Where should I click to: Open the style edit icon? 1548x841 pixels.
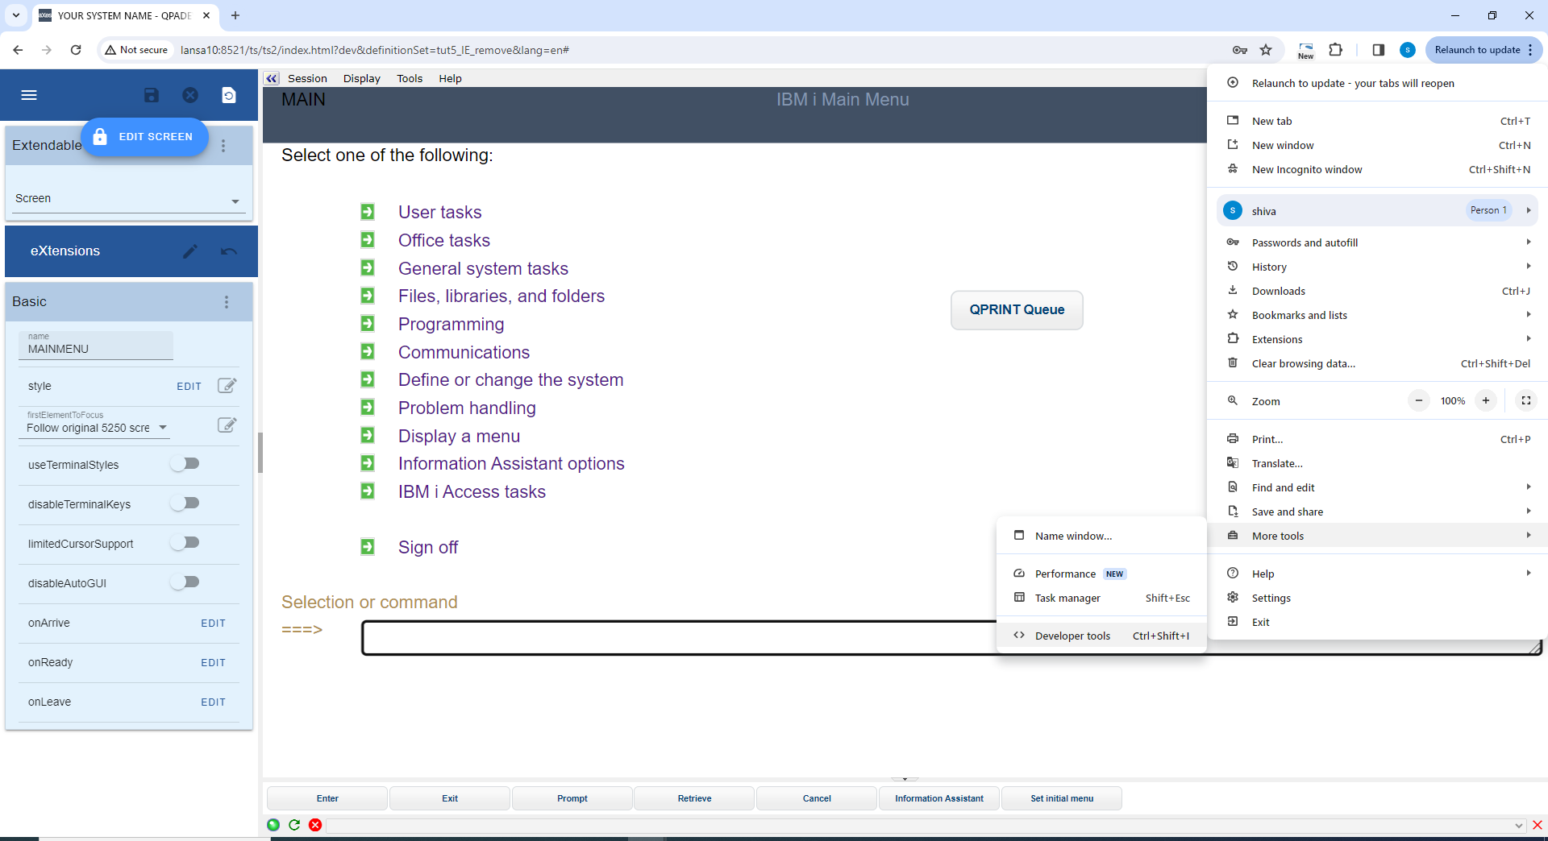coord(227,386)
